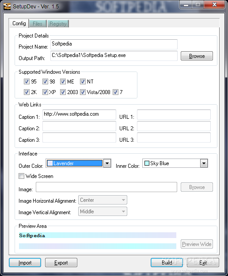The image size is (228, 276).
Task: Toggle the Windows 7 checkbox
Action: click(115, 92)
